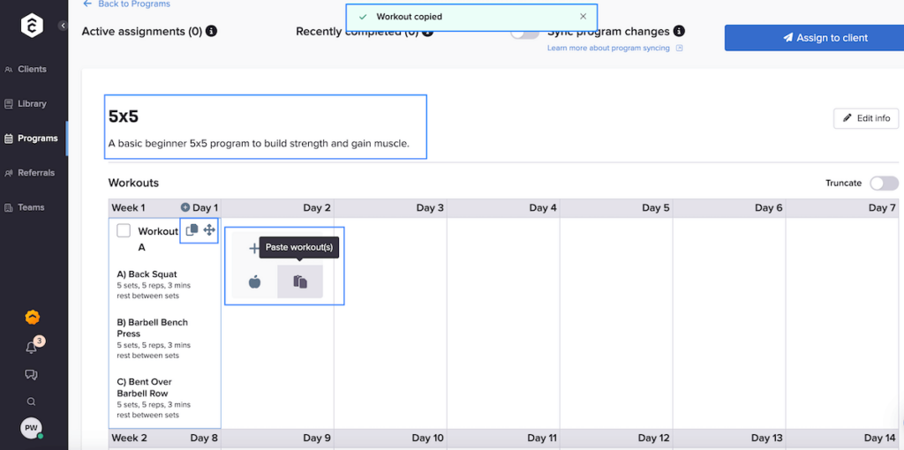Toggle the Truncate switch

(884, 184)
